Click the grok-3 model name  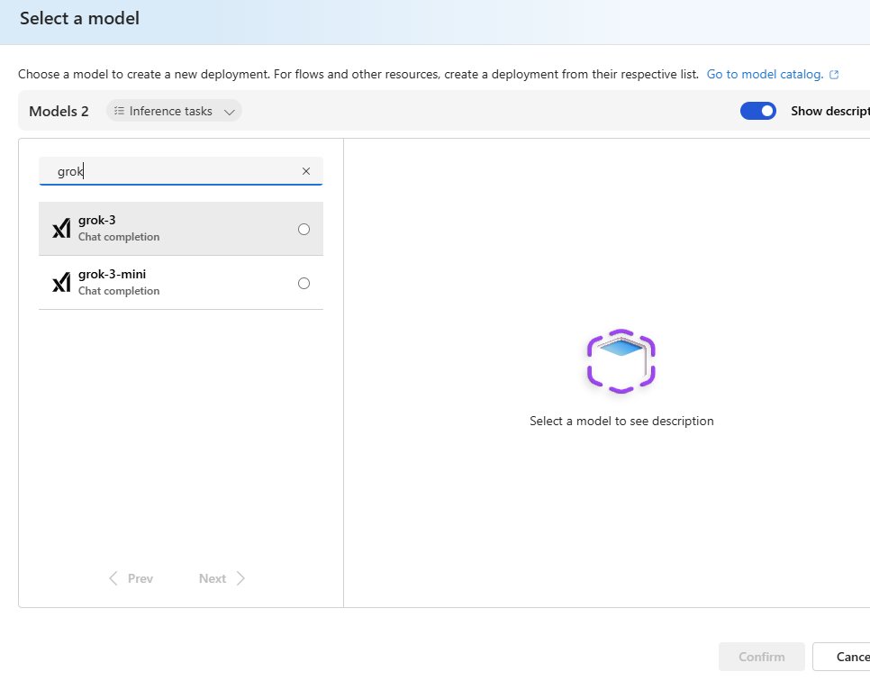click(97, 221)
